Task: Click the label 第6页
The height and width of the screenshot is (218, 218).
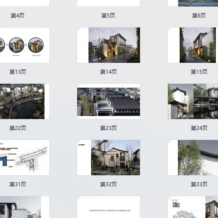Action: [199, 16]
